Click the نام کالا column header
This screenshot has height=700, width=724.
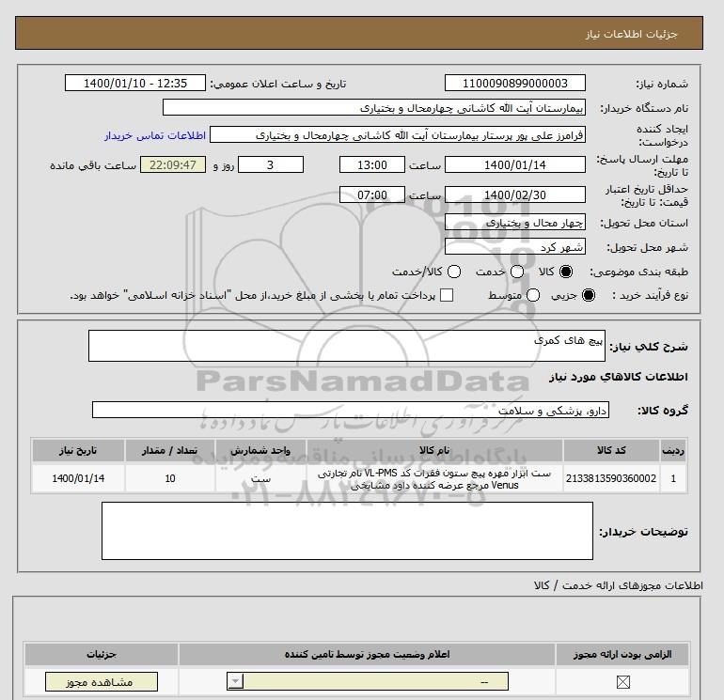tap(434, 450)
